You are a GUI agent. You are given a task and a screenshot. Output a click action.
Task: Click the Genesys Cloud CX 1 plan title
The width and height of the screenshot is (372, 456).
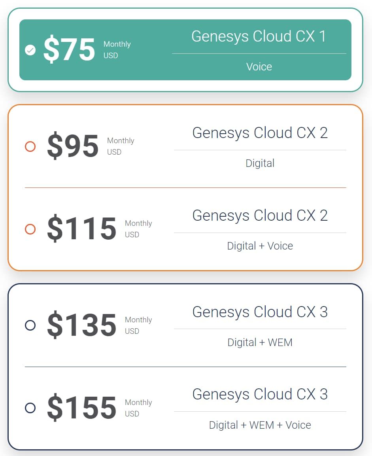(x=259, y=36)
